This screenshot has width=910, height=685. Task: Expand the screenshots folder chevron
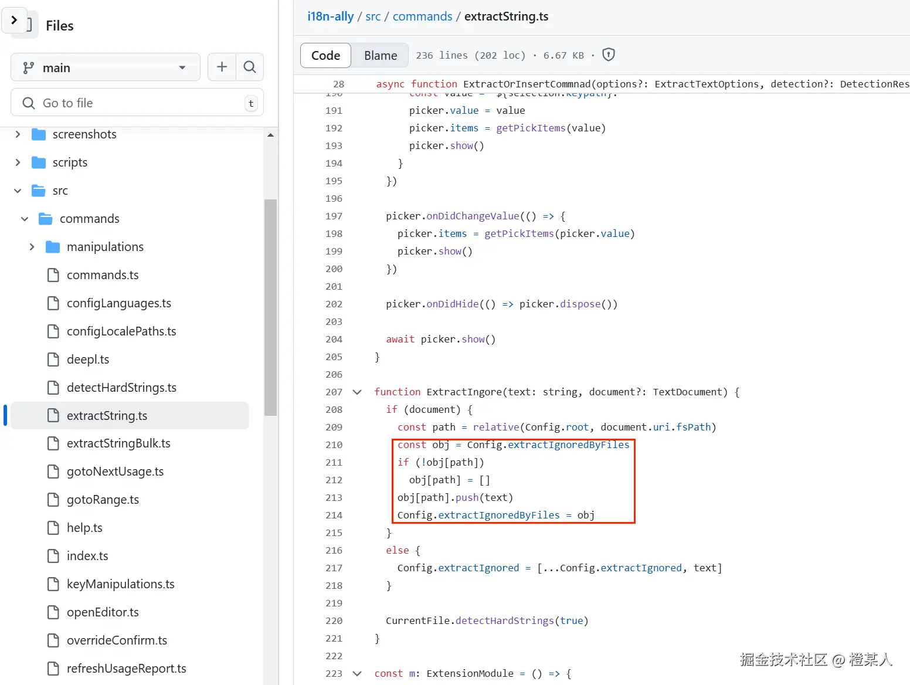[x=18, y=134]
